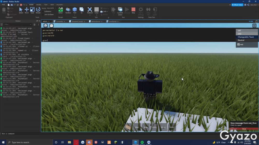Click the Color swatch in ribbon
259x145 pixels.
coord(96,9)
